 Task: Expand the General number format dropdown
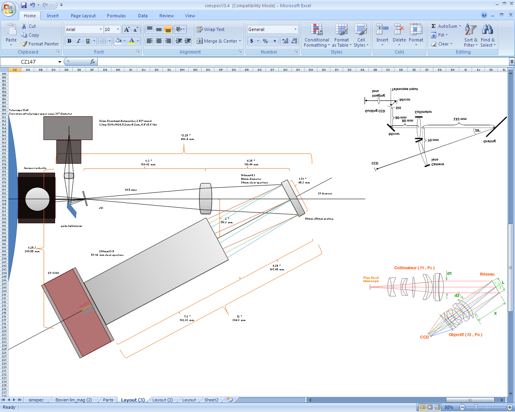295,29
